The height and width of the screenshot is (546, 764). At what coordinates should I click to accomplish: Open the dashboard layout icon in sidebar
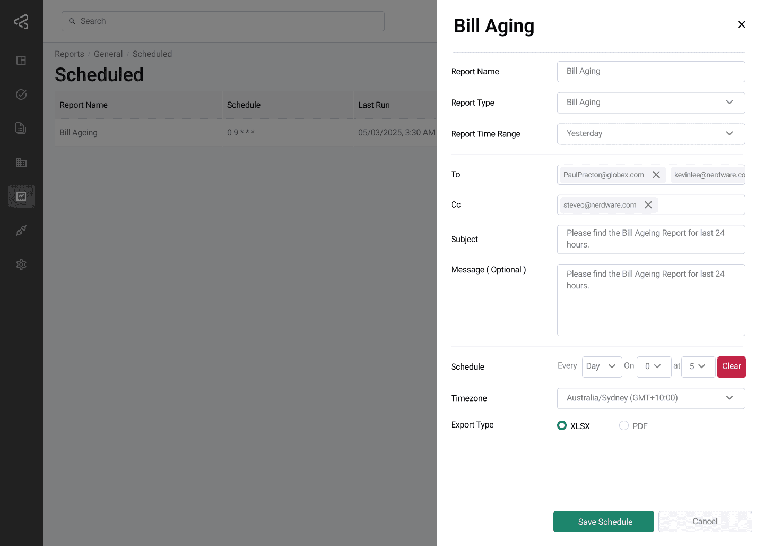point(21,61)
